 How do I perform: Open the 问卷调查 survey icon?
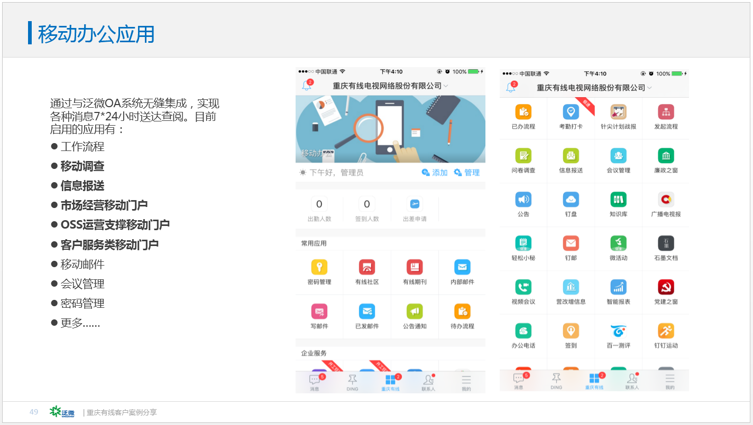pos(523,156)
